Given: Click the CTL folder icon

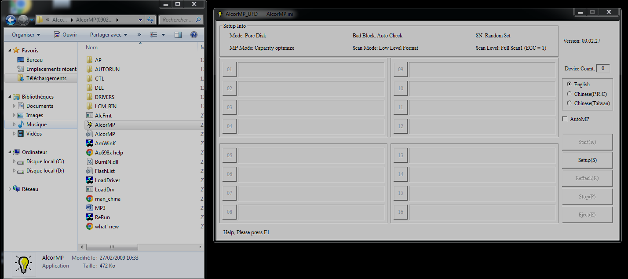Looking at the screenshot, I should 89,78.
